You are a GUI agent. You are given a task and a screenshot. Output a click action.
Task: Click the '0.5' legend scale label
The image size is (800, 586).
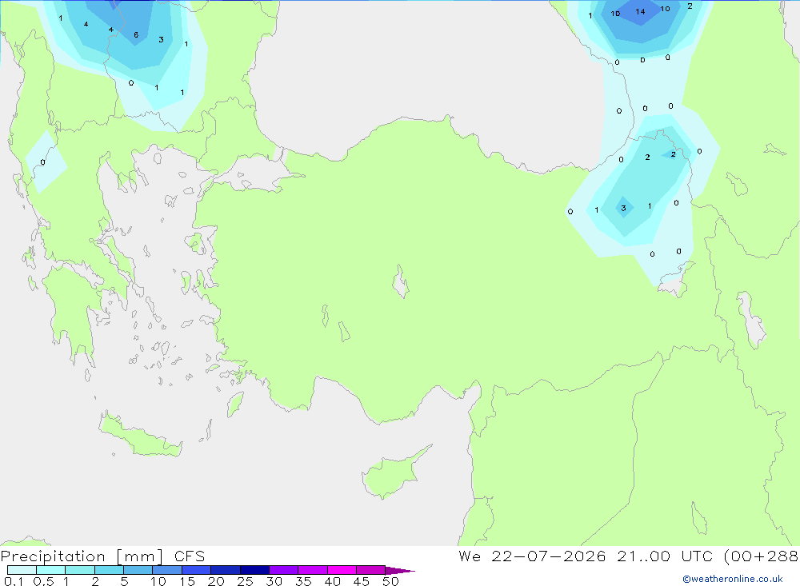[x=43, y=581]
